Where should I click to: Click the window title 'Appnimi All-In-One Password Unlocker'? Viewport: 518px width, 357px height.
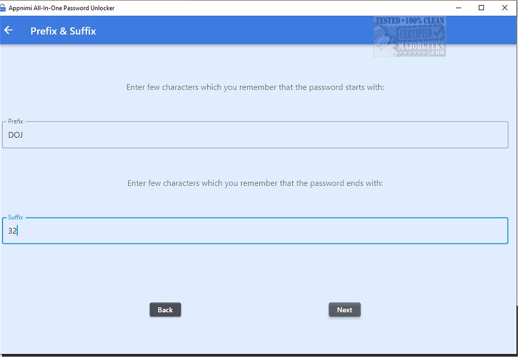coord(61,8)
